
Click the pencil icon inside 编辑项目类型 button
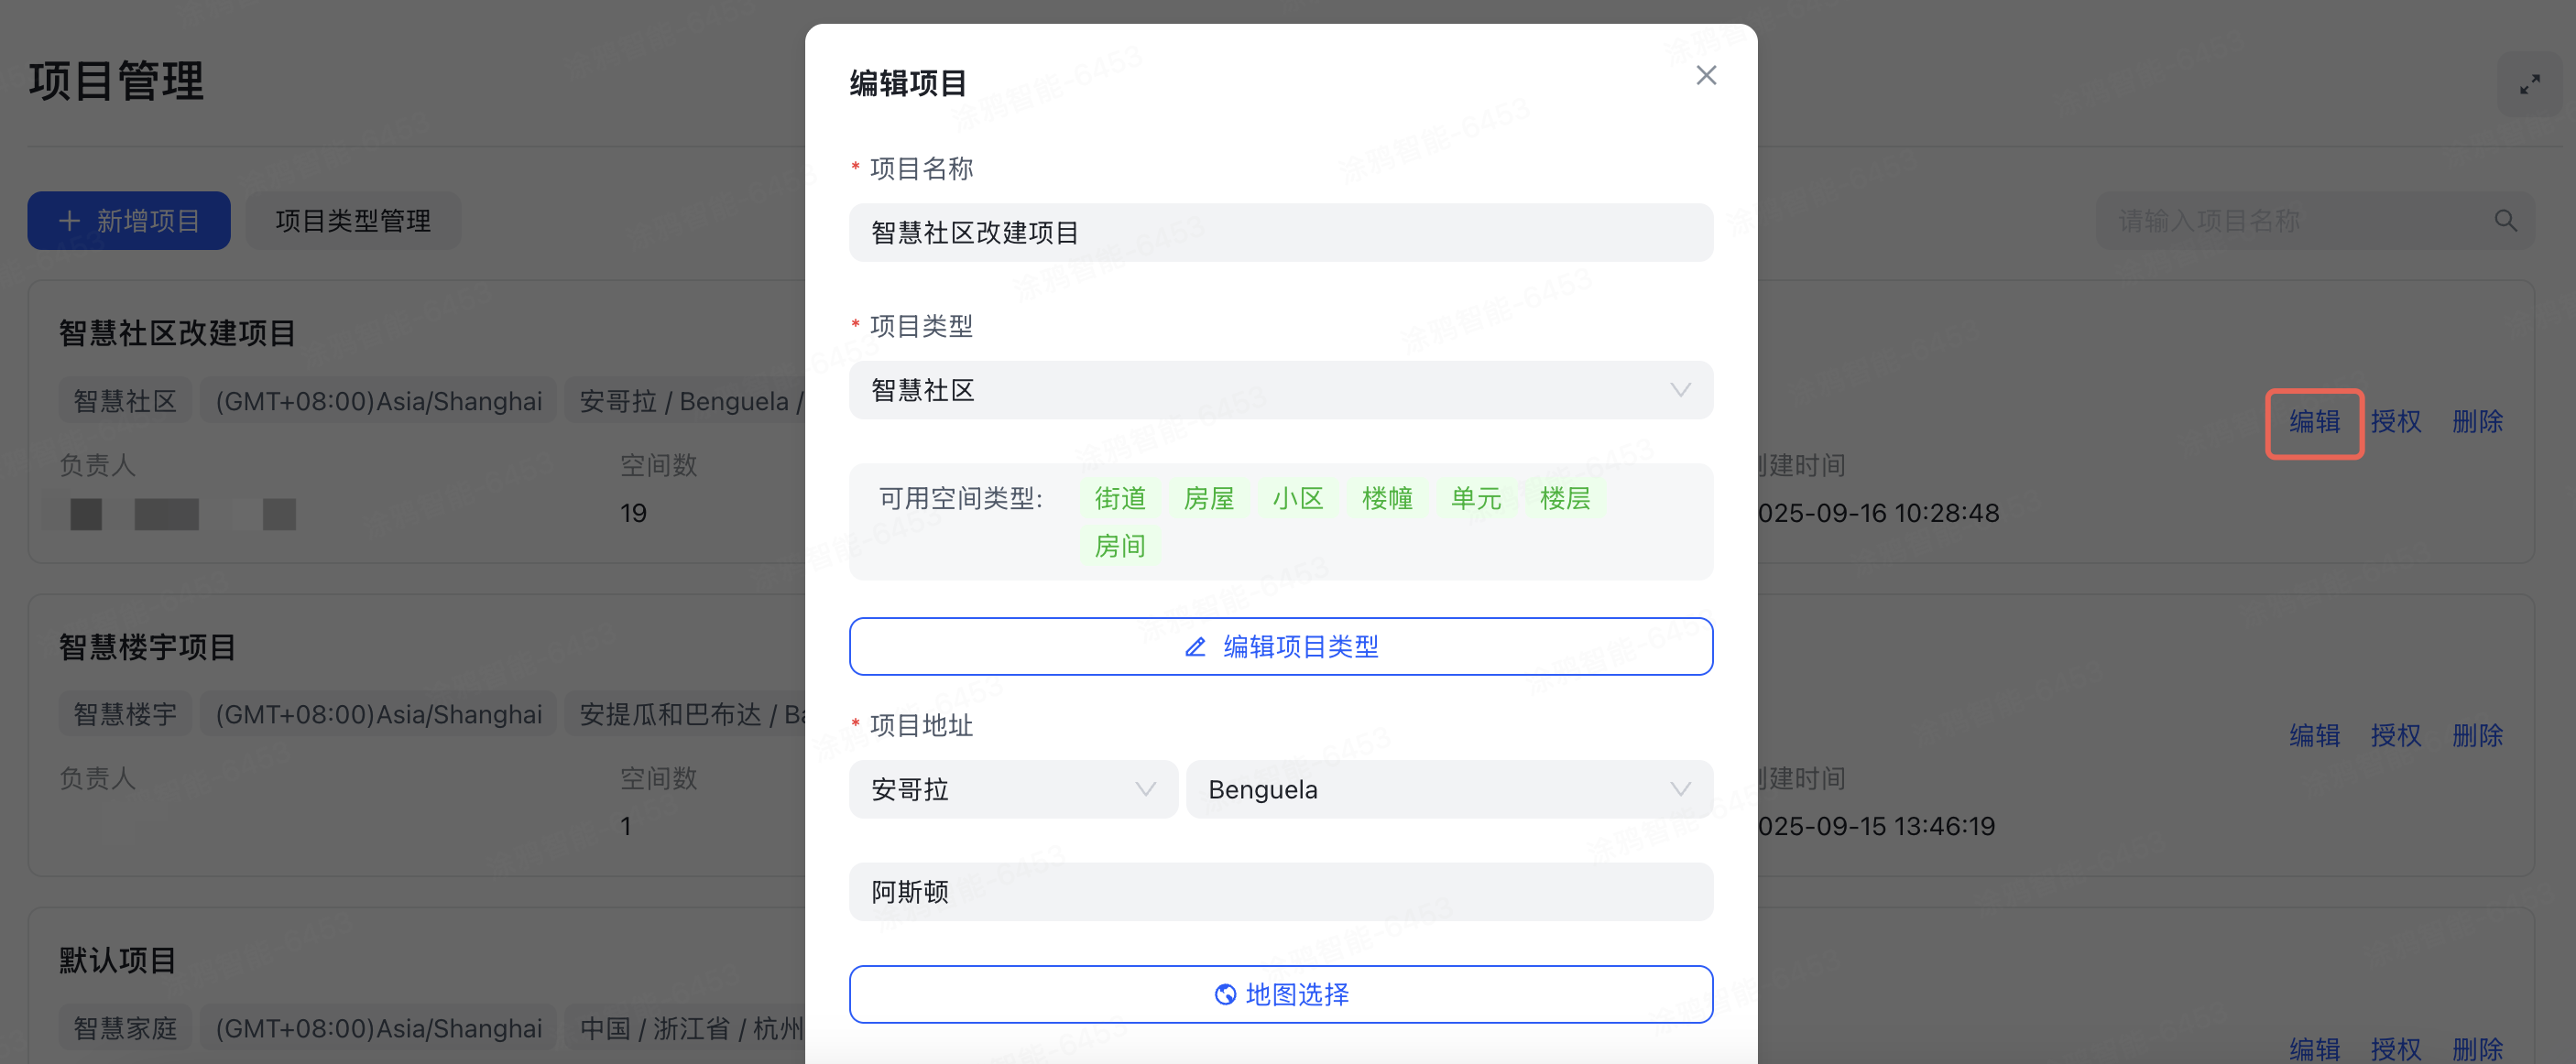[x=1196, y=646]
